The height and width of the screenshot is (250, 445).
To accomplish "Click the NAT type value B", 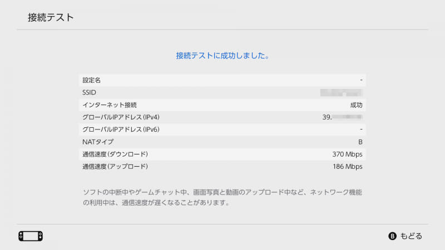I will click(360, 142).
